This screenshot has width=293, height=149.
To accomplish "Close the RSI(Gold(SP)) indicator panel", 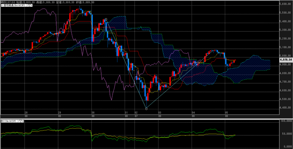I will point(23,121).
